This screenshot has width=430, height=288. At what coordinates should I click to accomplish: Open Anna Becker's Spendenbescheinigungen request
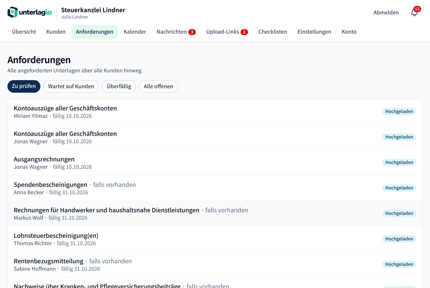215,188
